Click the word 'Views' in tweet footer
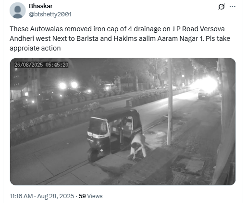 (x=95, y=196)
